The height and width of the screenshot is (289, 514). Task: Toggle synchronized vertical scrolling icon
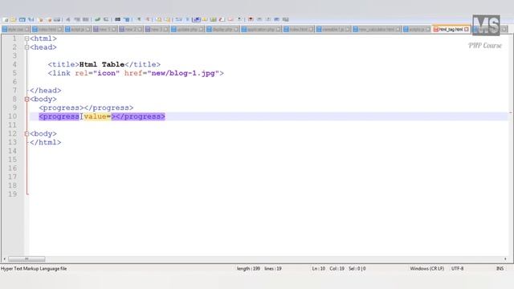pyautogui.click(x=159, y=19)
